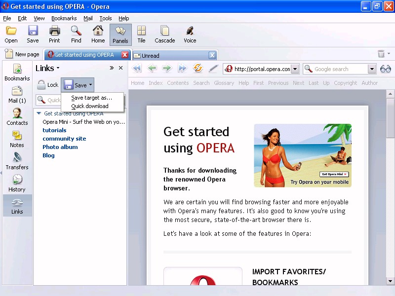The width and height of the screenshot is (395, 296).
Task: Open the address bar dropdown arrow
Action: click(x=295, y=69)
